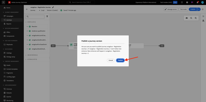The image size is (206, 102).
Task: Collapse the Decisioning section
Action: click(8, 49)
